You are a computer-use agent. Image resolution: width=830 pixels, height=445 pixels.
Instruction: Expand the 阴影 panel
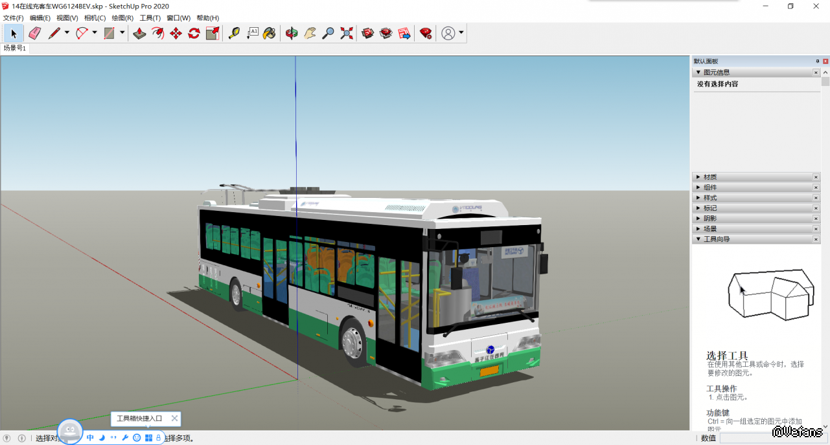pyautogui.click(x=710, y=219)
